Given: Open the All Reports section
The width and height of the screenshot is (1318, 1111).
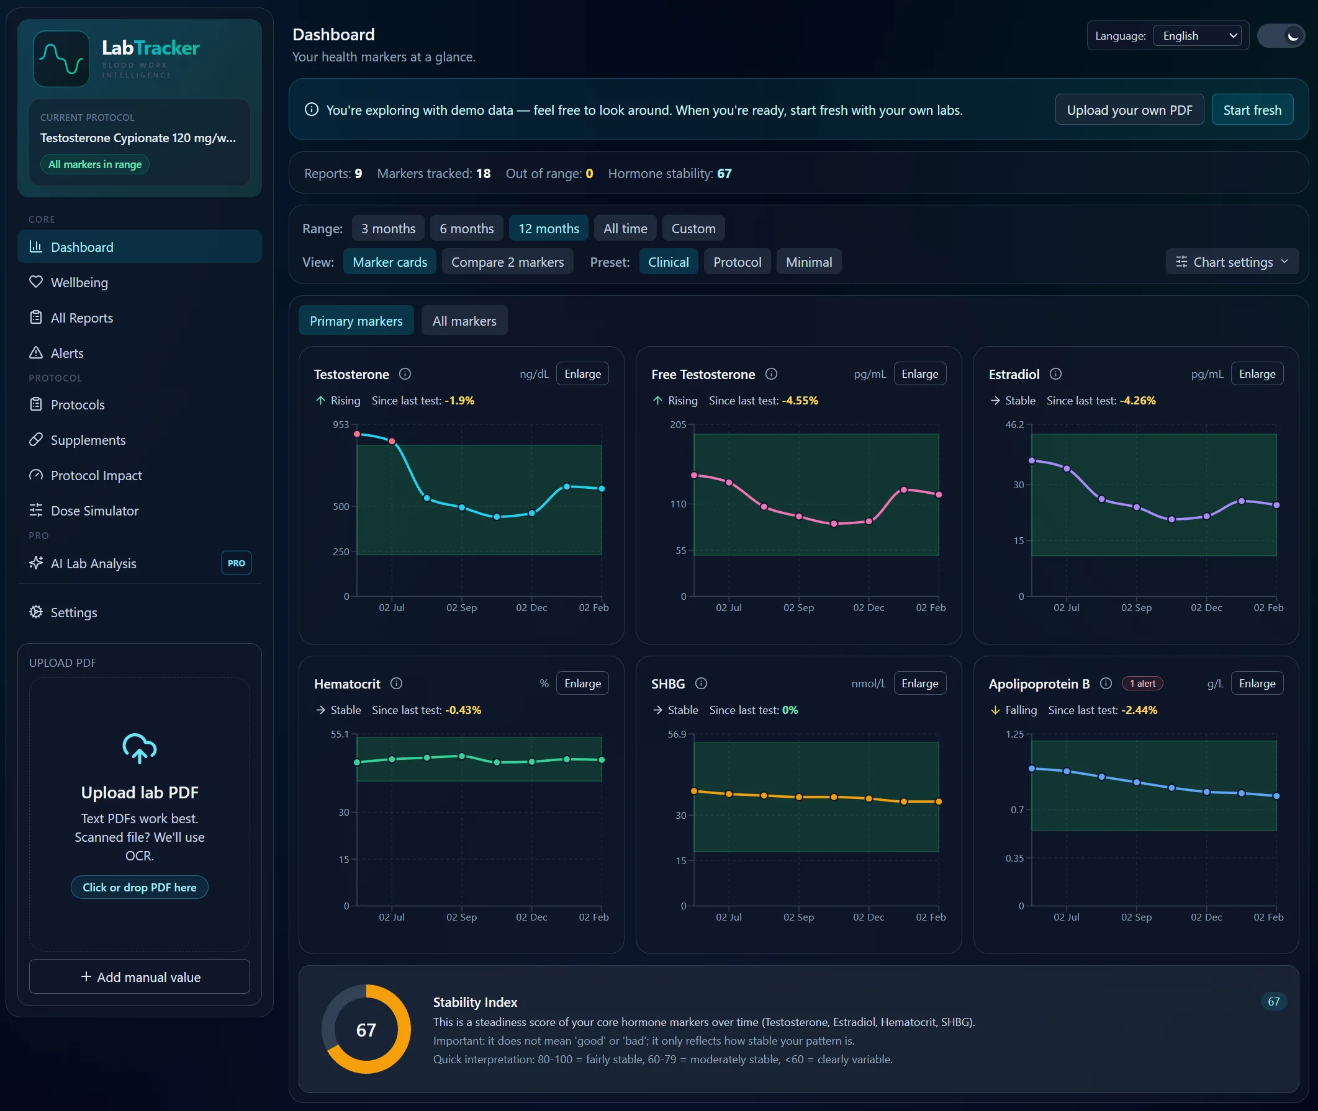Looking at the screenshot, I should pyautogui.click(x=81, y=318).
